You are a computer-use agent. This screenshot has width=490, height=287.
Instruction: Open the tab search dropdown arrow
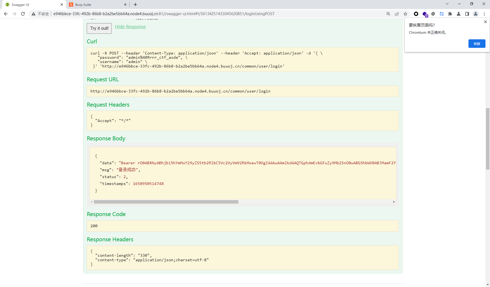click(x=447, y=4)
